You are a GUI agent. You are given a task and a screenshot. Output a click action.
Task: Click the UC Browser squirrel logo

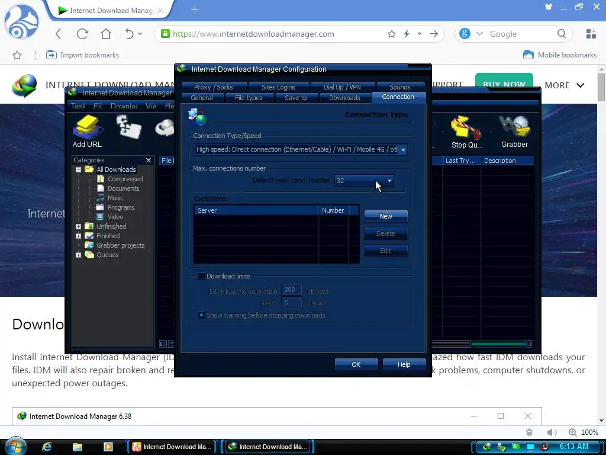[21, 21]
